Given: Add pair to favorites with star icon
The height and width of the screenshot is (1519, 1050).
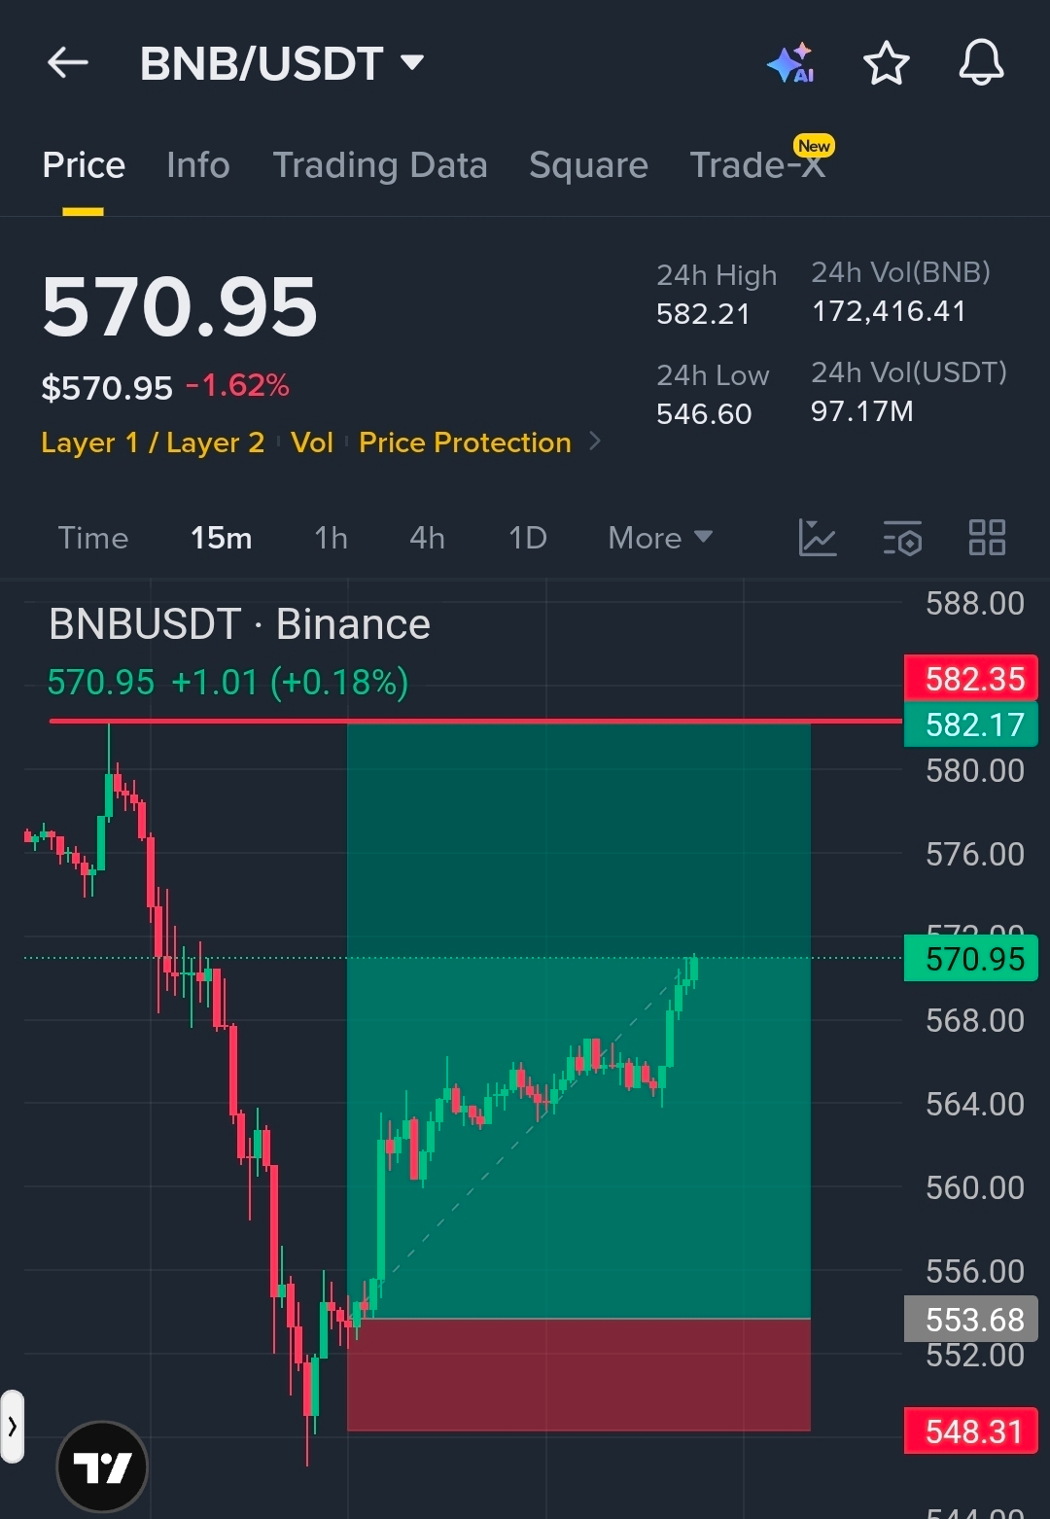Looking at the screenshot, I should pyautogui.click(x=886, y=63).
